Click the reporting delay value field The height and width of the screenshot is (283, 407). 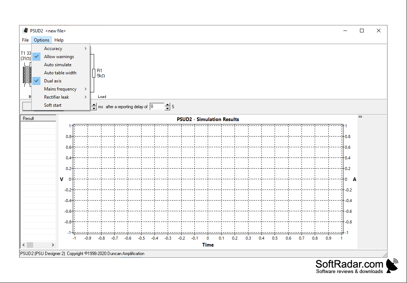(x=157, y=107)
